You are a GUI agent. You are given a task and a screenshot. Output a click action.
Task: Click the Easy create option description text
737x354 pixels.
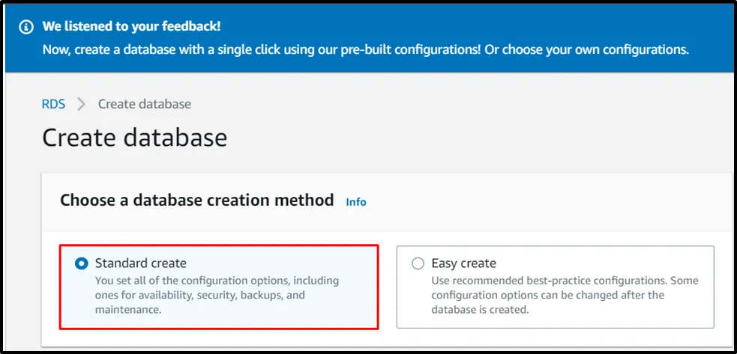click(564, 295)
